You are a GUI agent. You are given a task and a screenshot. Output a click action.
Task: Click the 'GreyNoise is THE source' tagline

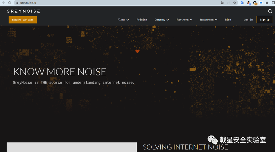[x=73, y=82]
